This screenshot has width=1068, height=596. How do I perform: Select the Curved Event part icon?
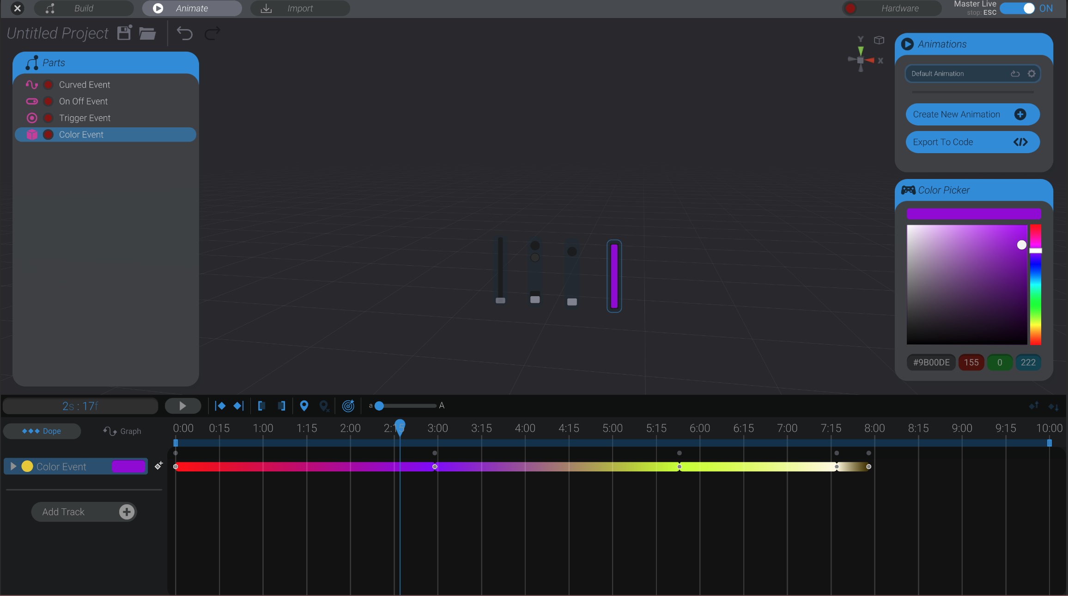[x=31, y=84]
